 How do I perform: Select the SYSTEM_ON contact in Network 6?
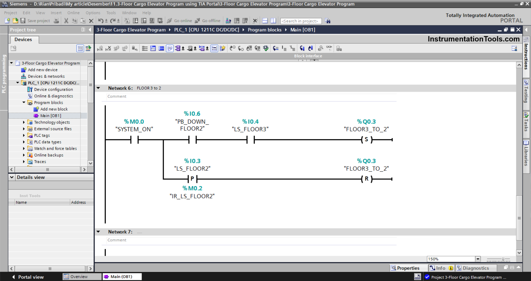[134, 140]
